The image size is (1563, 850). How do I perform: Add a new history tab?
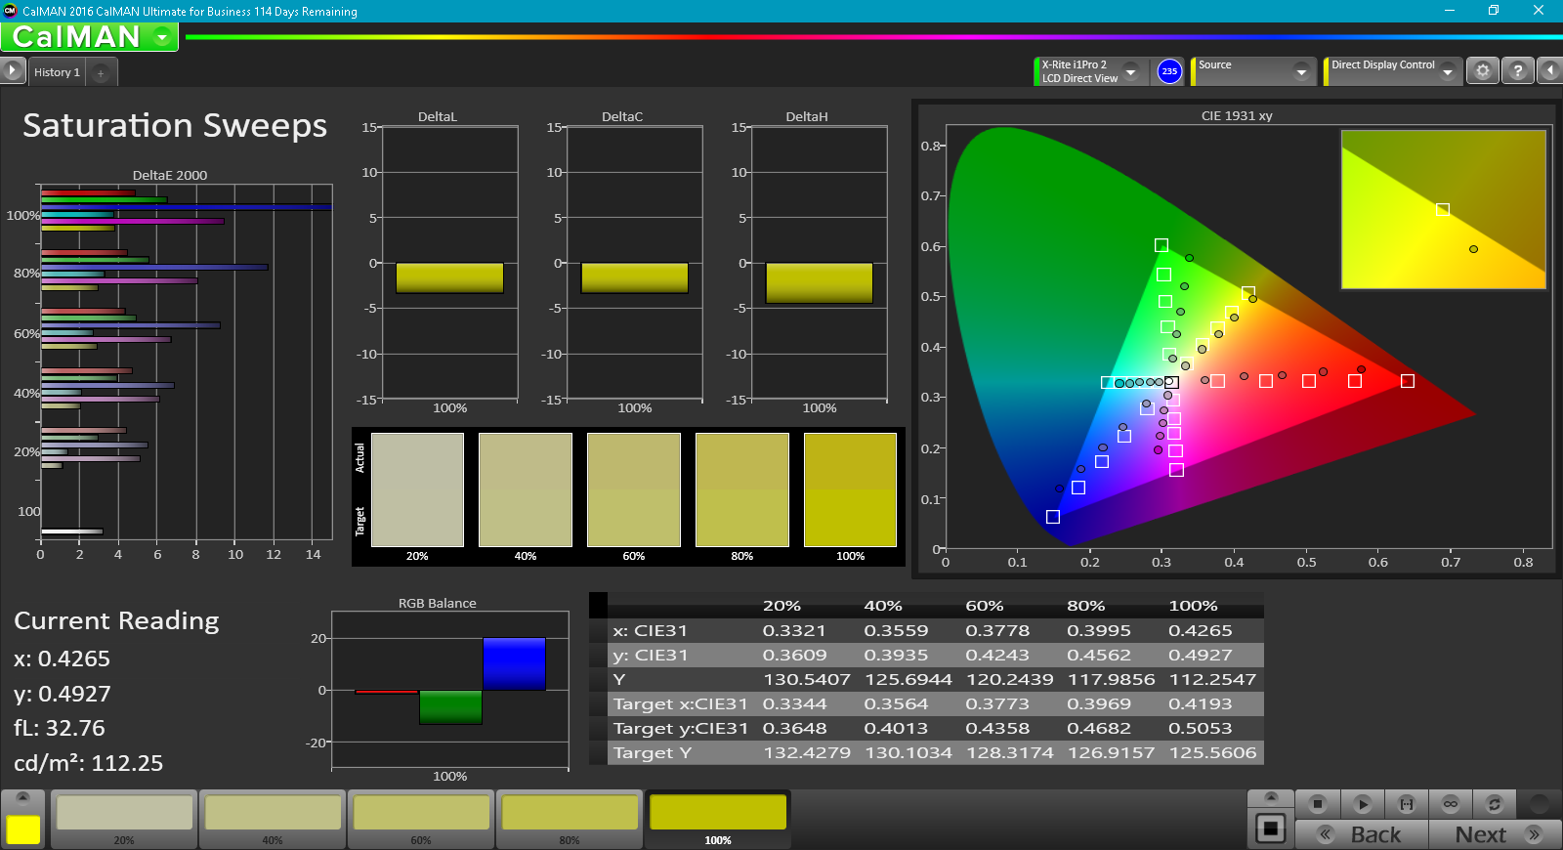coord(101,72)
